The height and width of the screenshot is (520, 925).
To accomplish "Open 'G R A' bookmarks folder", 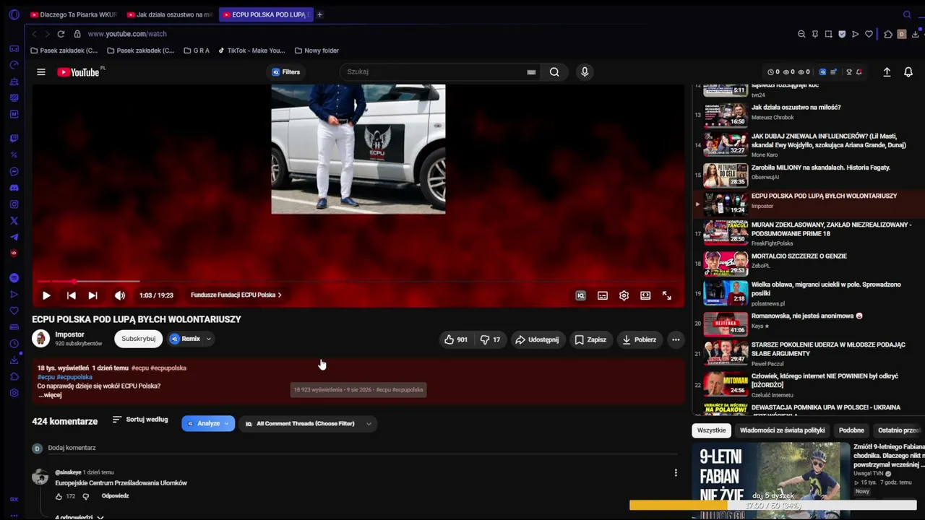I will pos(197,51).
